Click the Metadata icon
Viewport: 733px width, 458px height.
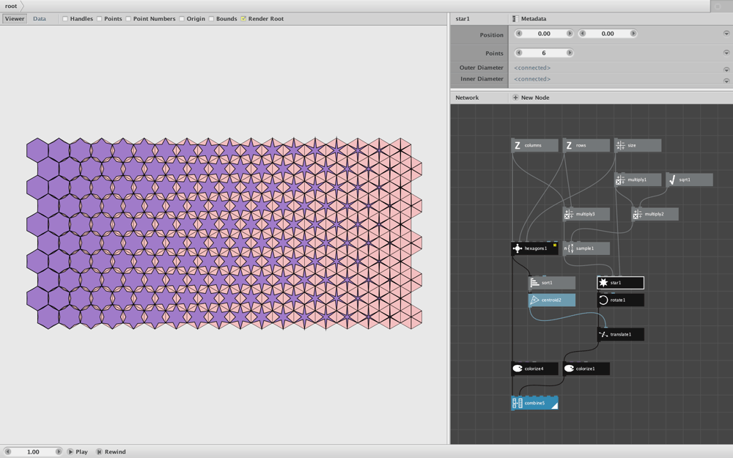515,19
